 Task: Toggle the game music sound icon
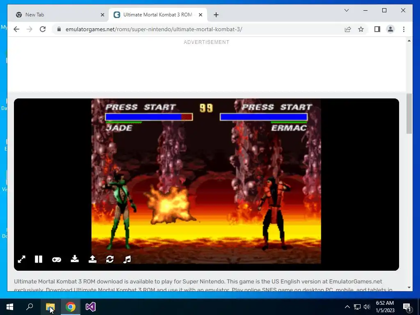tap(127, 259)
